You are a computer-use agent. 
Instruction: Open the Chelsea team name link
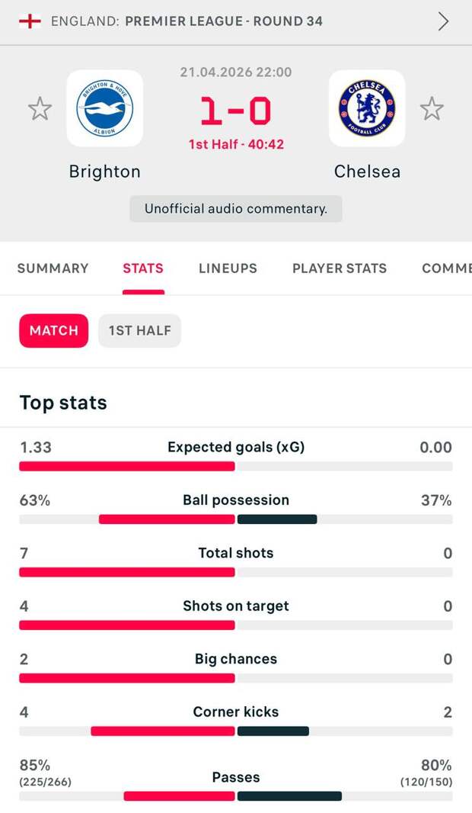(x=367, y=172)
